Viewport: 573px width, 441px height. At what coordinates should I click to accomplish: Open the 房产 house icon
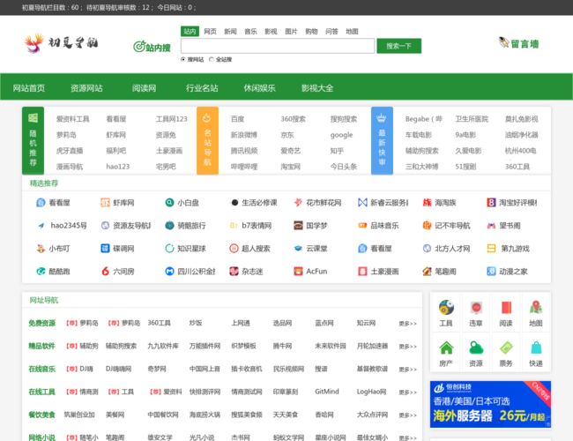click(446, 348)
